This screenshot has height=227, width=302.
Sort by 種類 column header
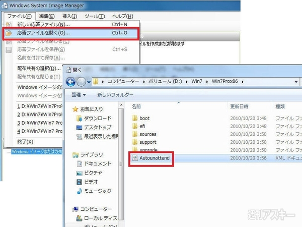[280, 106]
